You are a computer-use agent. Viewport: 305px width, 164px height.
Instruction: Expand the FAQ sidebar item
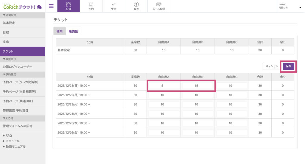coord(9,135)
